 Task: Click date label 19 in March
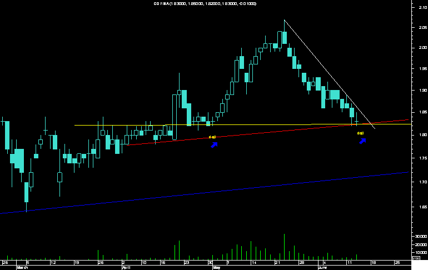[x=77, y=263]
